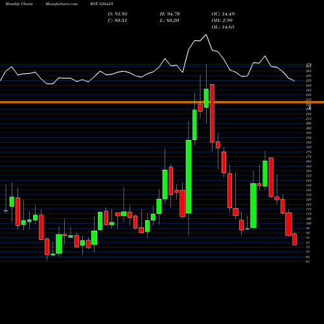324x324 pixels.
Task: Click the 'OL: 14.65' value
Action: 223,27
